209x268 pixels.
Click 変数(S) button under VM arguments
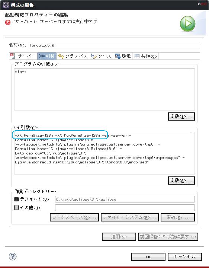181,181
